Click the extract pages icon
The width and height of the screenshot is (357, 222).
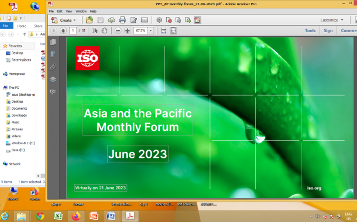[x=188, y=20]
